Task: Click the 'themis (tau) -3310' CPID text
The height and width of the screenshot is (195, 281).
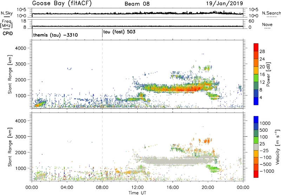Action: pyautogui.click(x=55, y=35)
